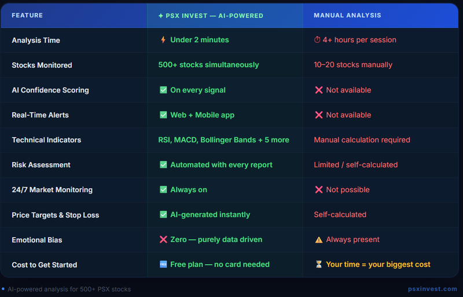Click the AI Confidence Scoring row label
Viewport: 463px width, 297px height.
[50, 90]
